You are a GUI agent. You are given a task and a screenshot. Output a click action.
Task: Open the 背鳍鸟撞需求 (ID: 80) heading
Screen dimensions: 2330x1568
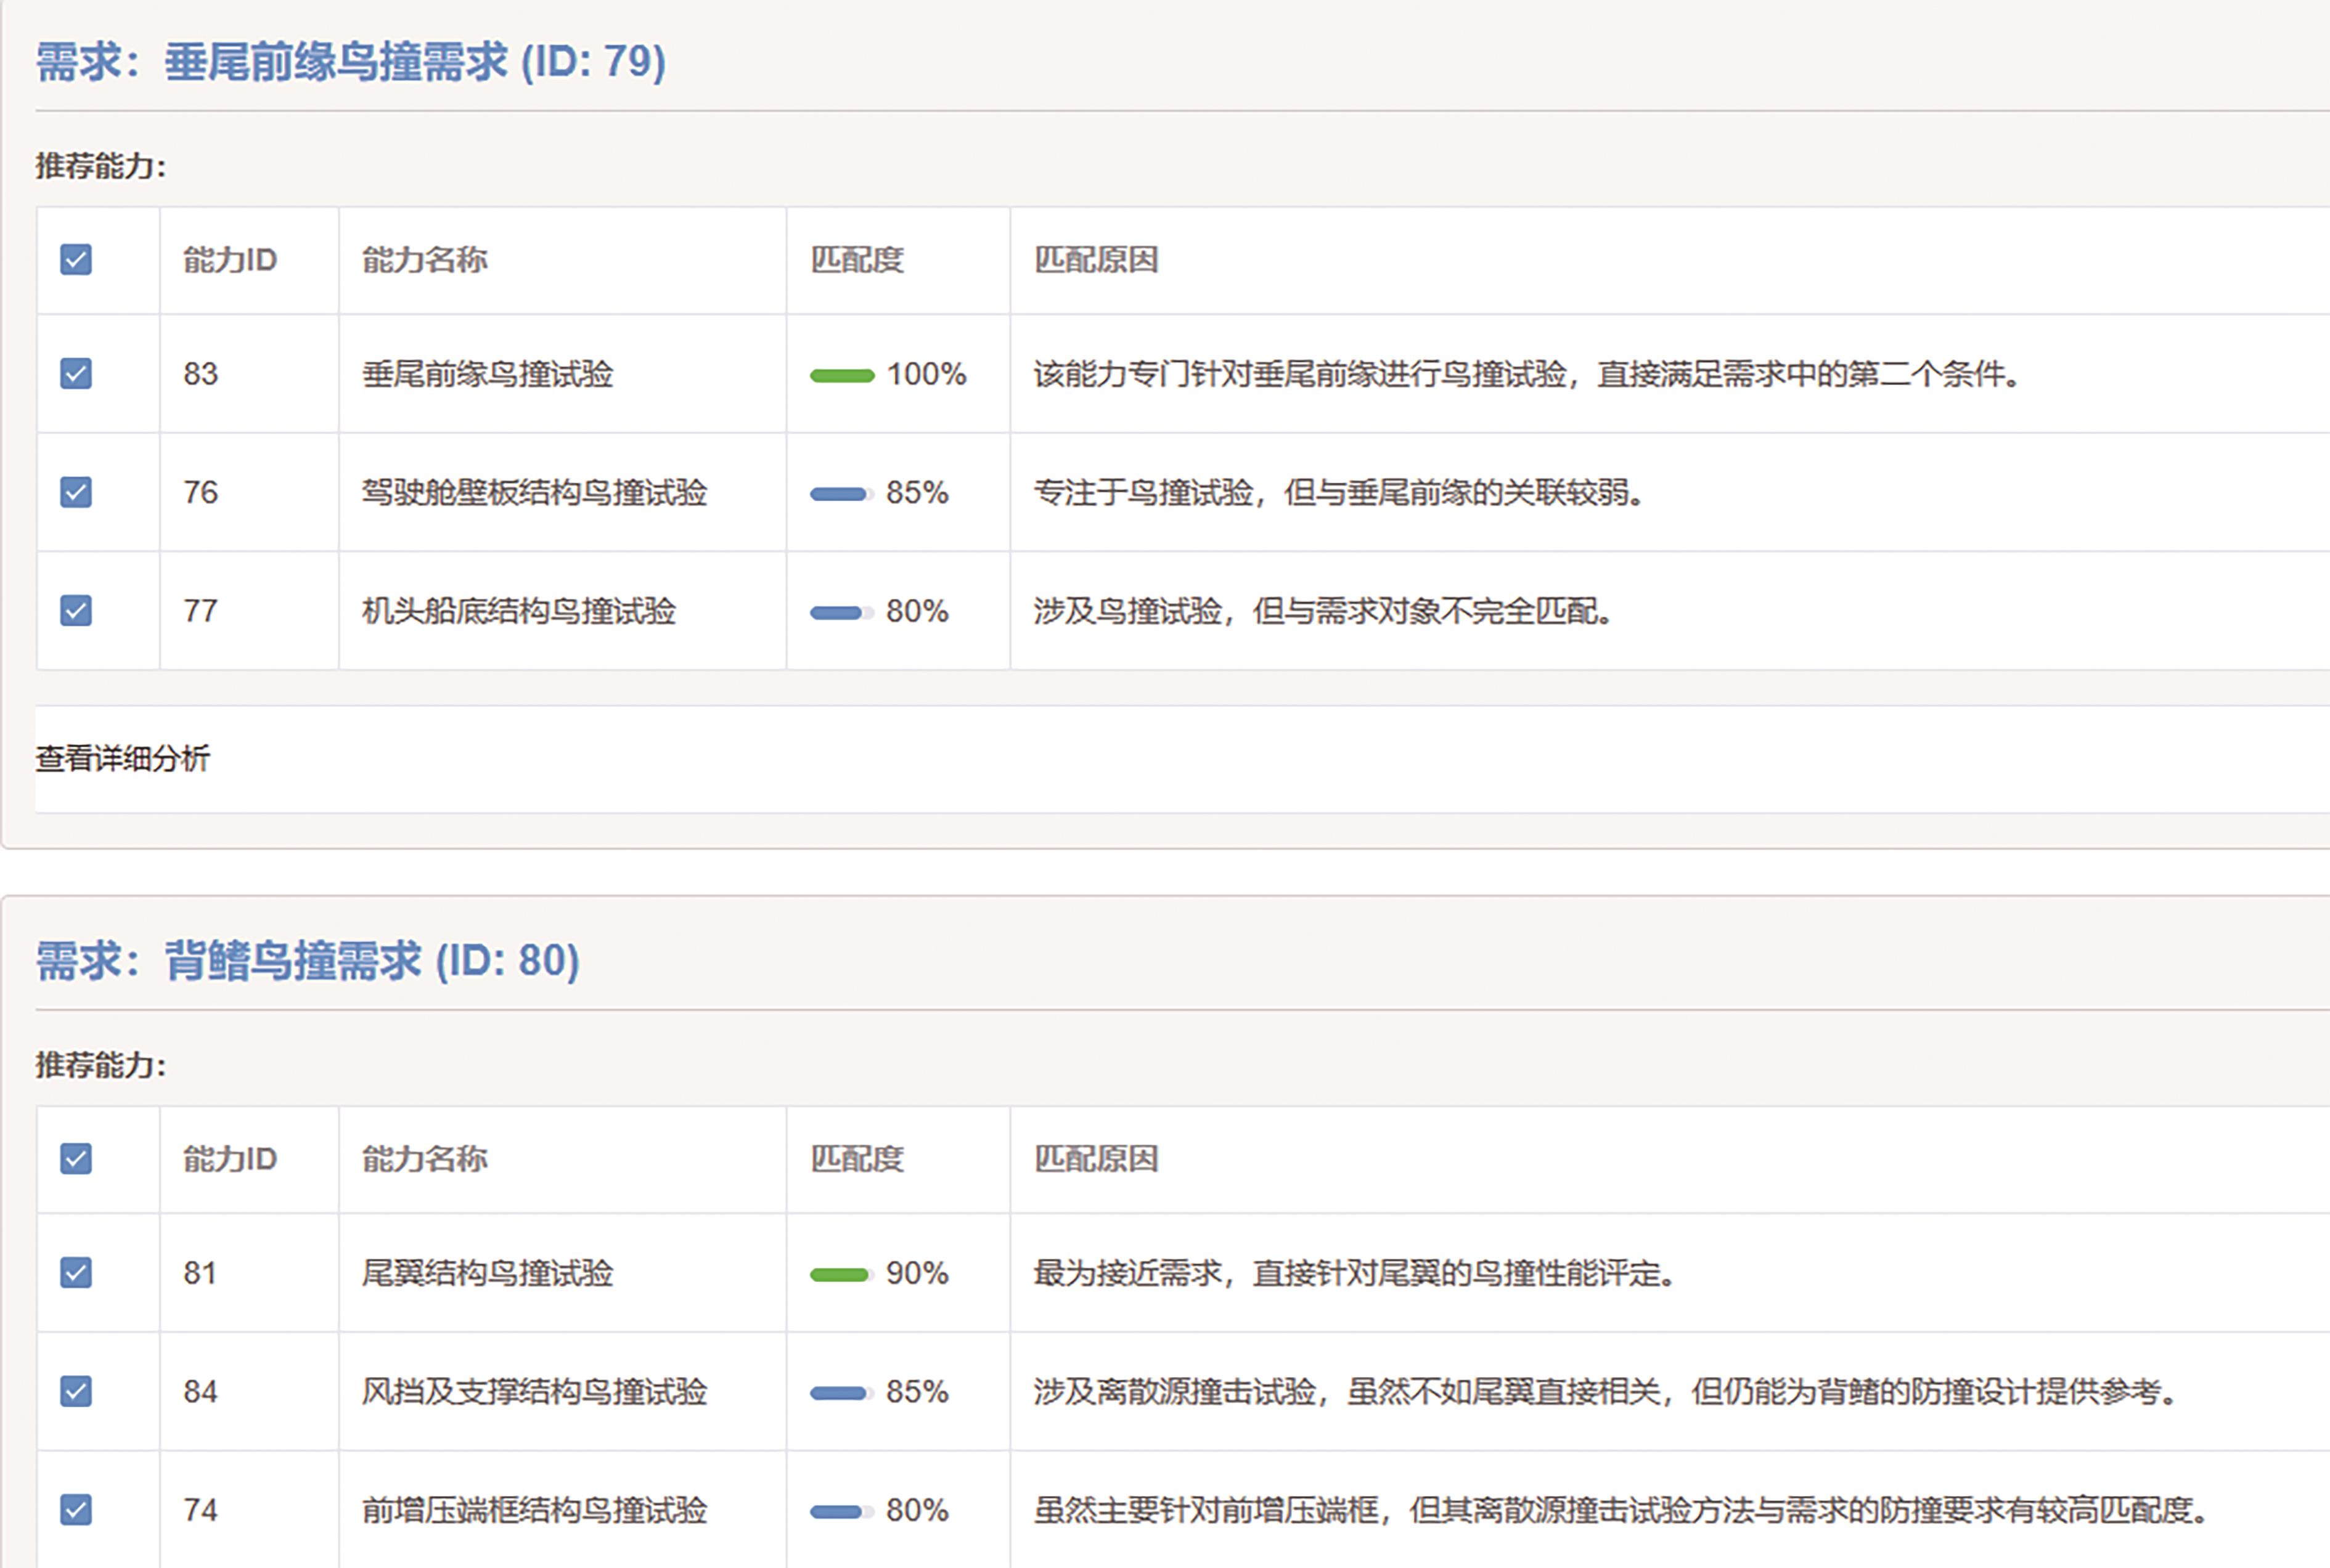(x=307, y=961)
